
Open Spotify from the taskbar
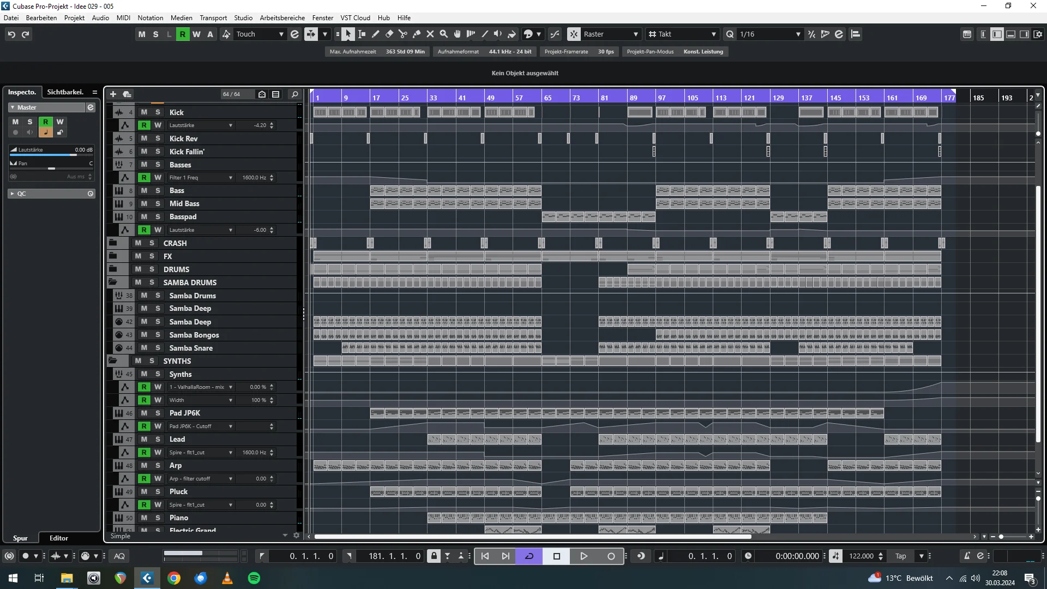point(254,578)
